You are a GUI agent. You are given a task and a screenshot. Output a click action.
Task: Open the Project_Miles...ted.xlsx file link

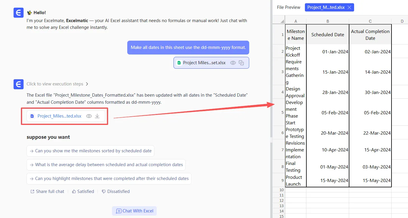click(x=59, y=116)
